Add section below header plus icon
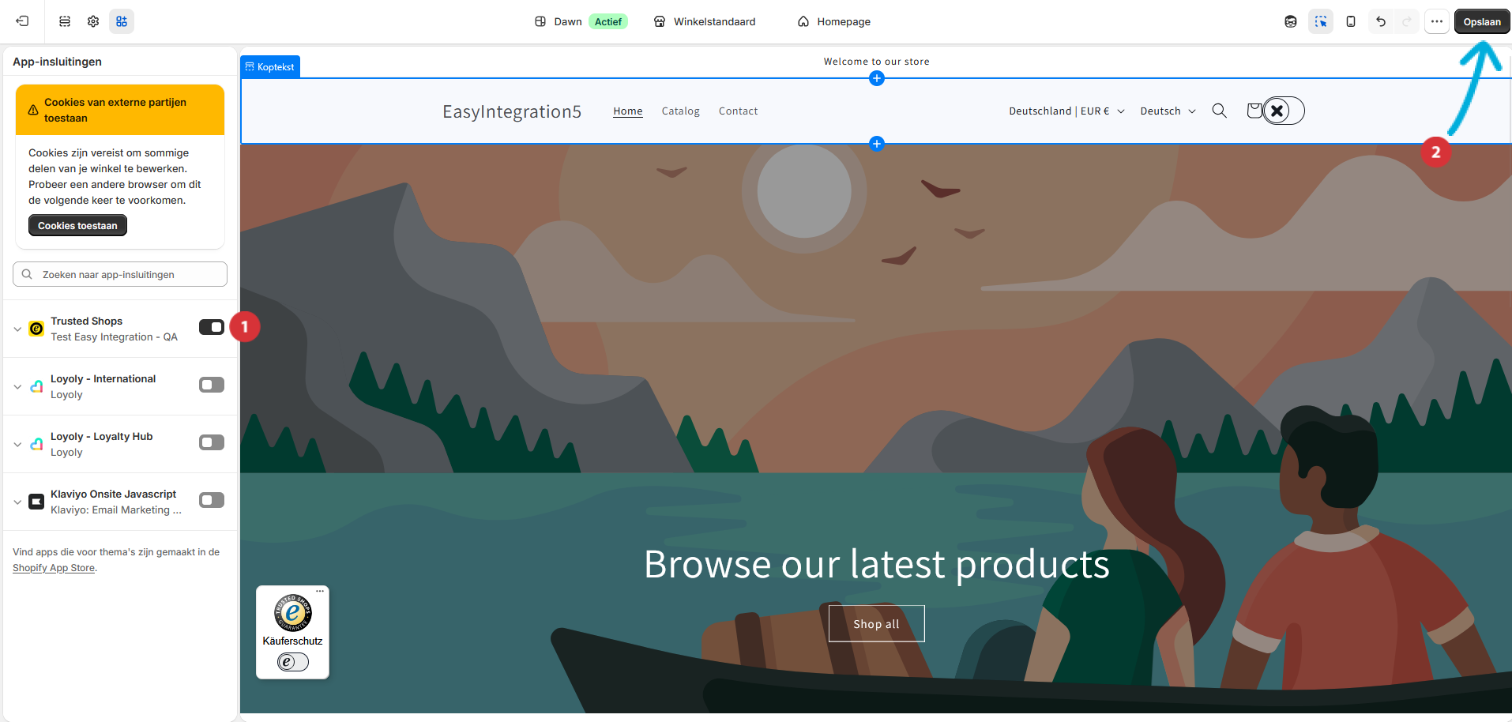Image resolution: width=1512 pixels, height=722 pixels. tap(877, 144)
